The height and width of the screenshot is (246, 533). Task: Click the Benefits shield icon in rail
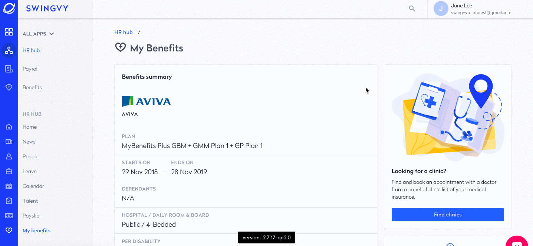[x=9, y=87]
